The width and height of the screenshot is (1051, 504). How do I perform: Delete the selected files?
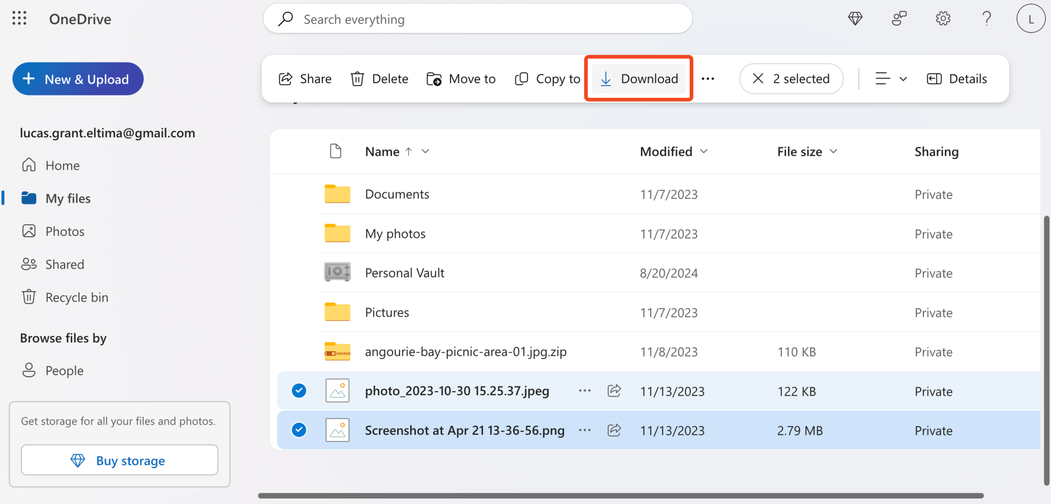tap(379, 78)
